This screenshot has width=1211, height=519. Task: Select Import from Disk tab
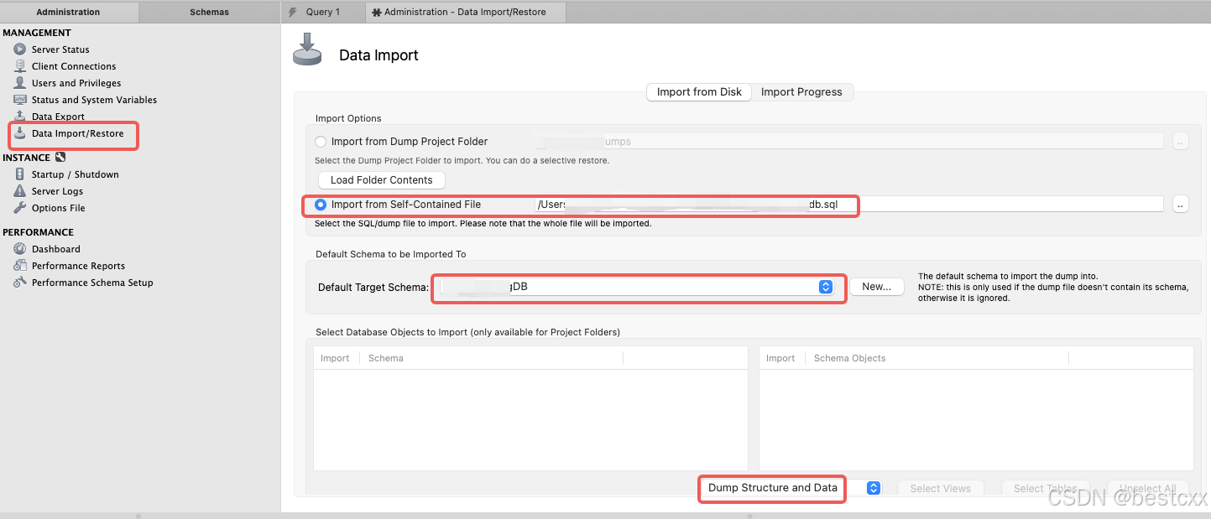pyautogui.click(x=699, y=92)
